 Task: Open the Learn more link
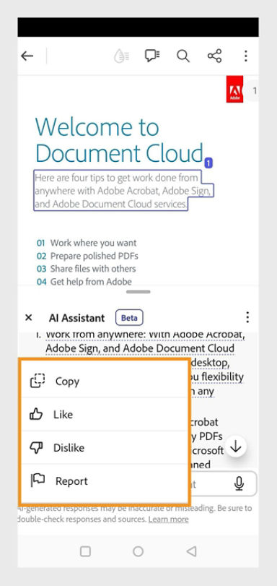click(x=168, y=520)
